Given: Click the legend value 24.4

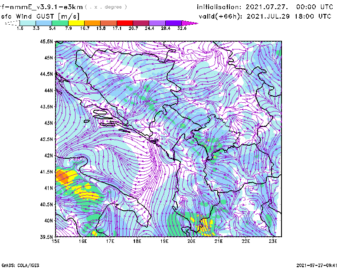Looking at the screenshot, I should 149,28.
